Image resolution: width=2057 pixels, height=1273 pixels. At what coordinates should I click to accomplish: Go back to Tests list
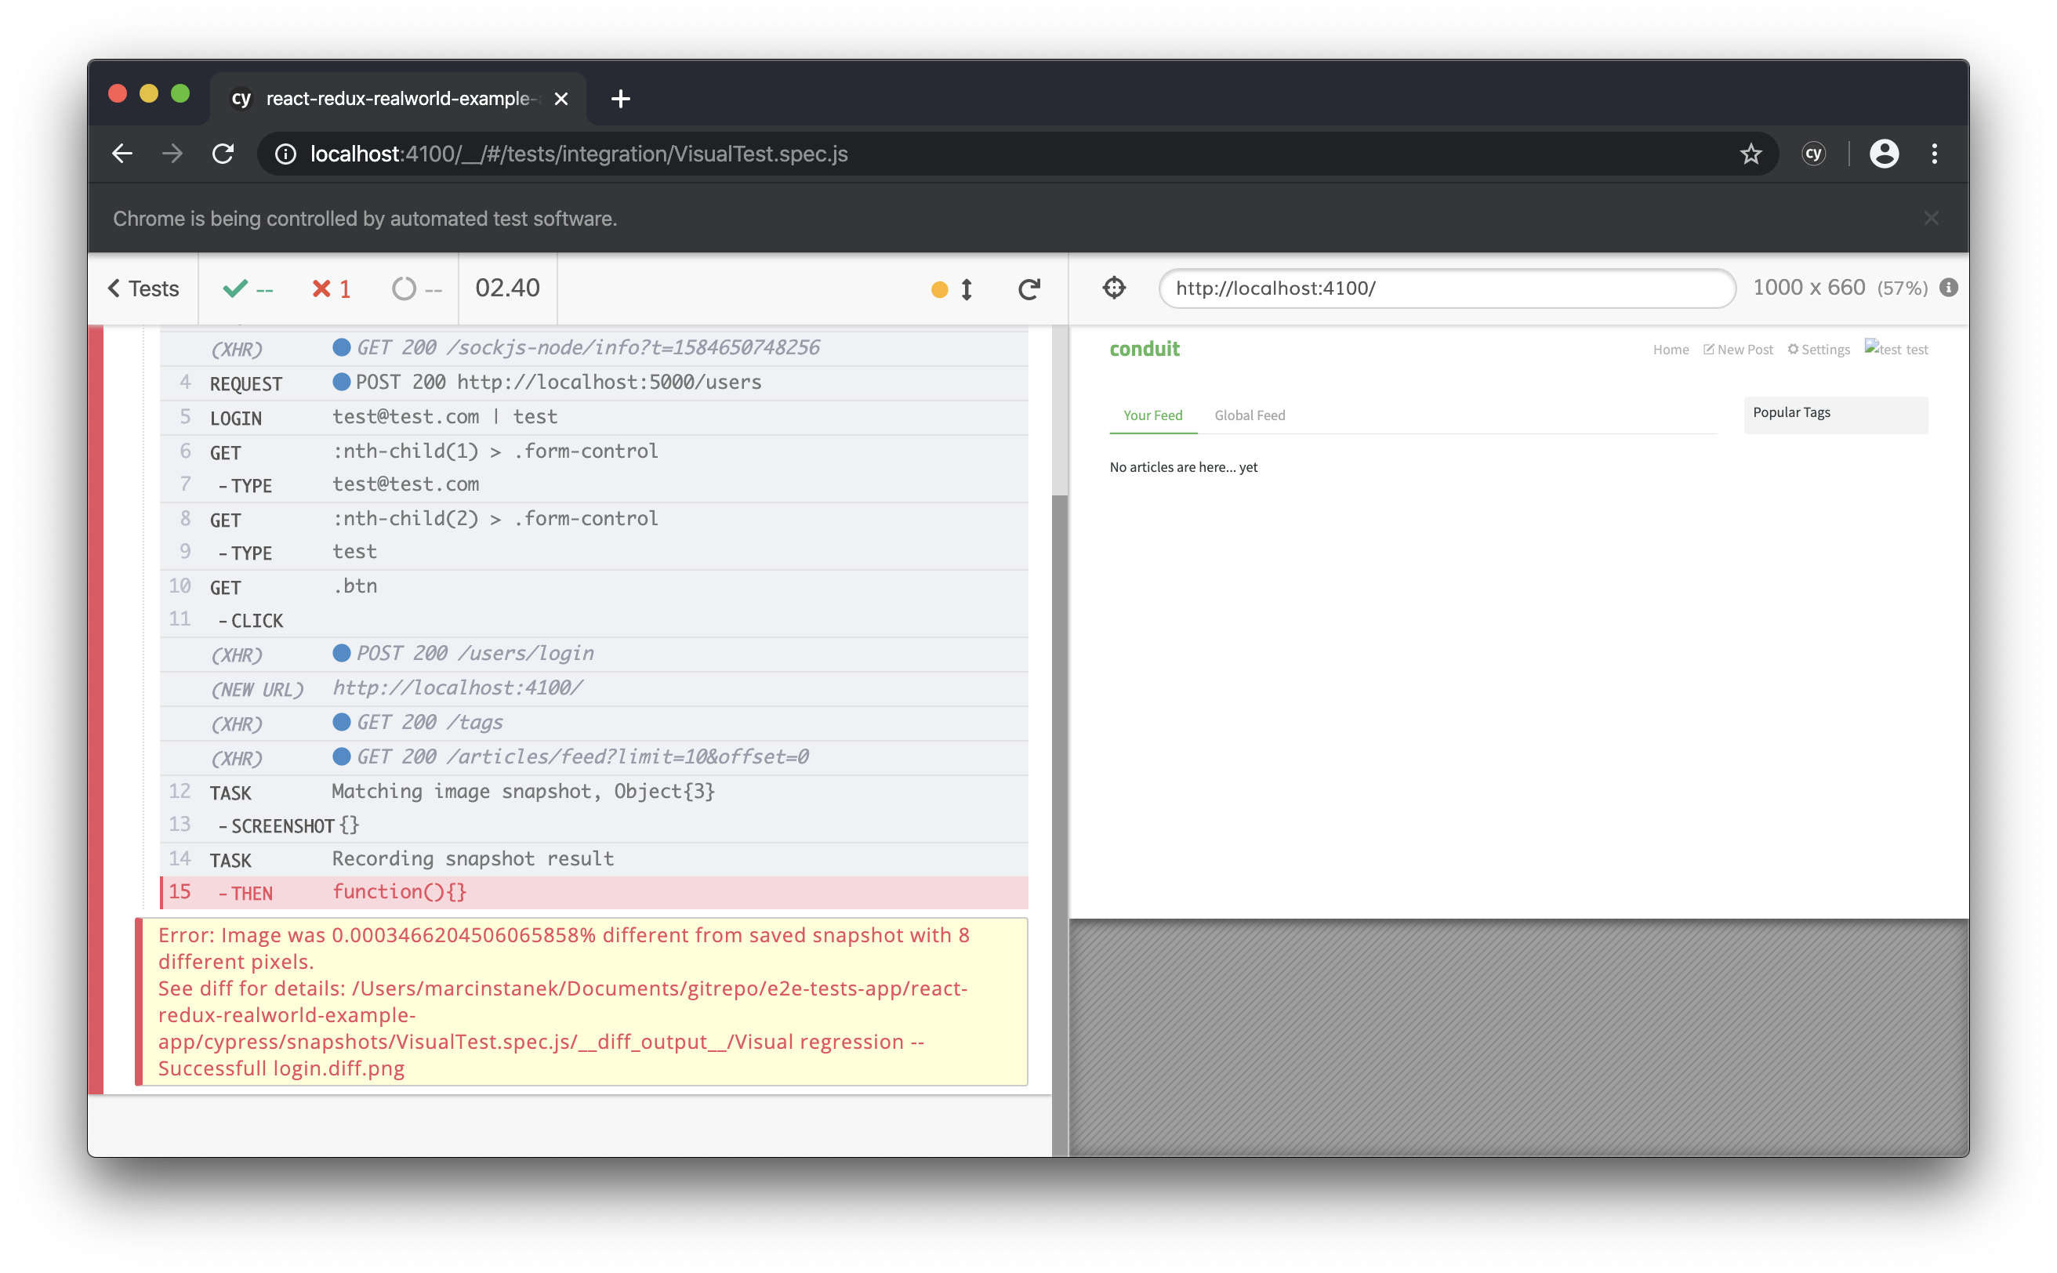(x=143, y=288)
